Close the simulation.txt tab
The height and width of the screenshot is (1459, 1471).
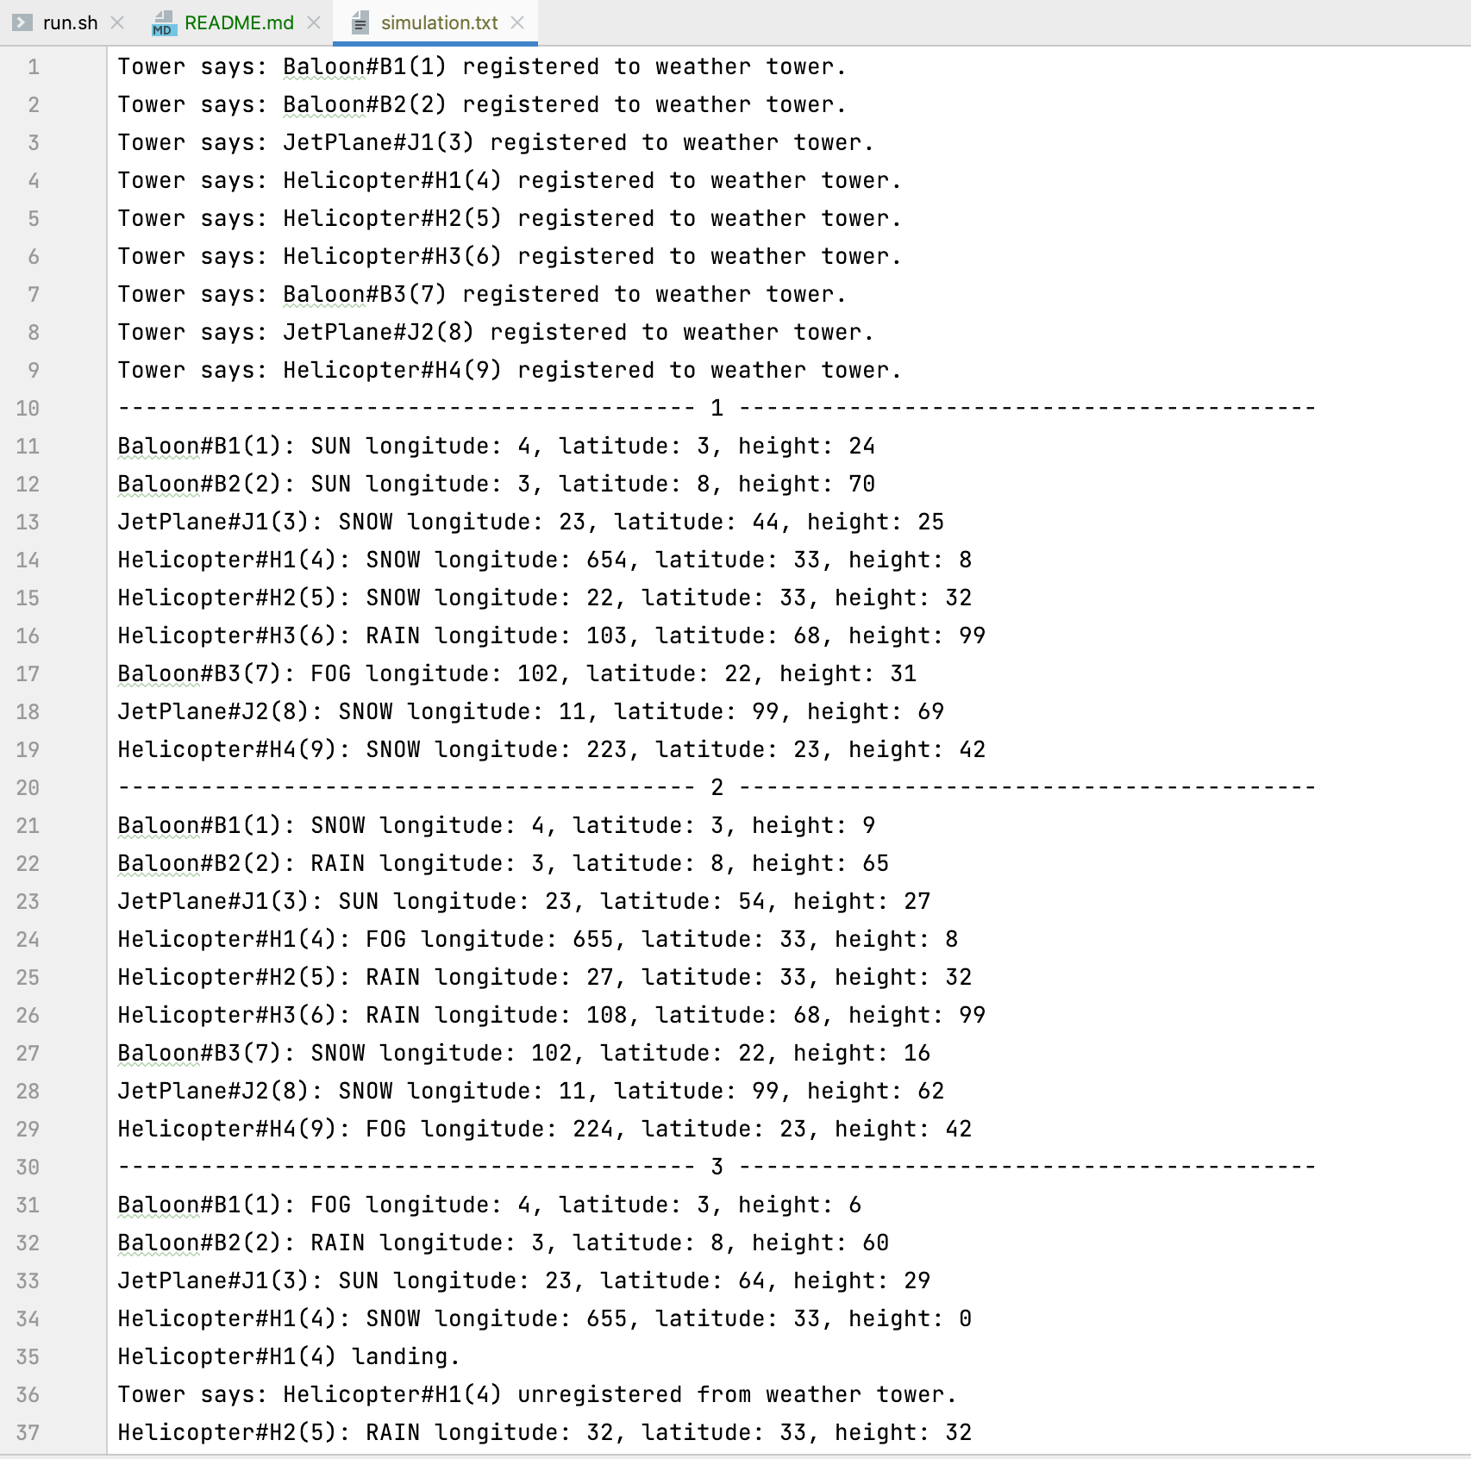pos(517,22)
